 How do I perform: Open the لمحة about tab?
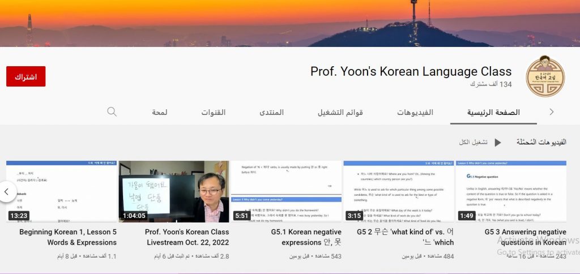click(x=159, y=112)
